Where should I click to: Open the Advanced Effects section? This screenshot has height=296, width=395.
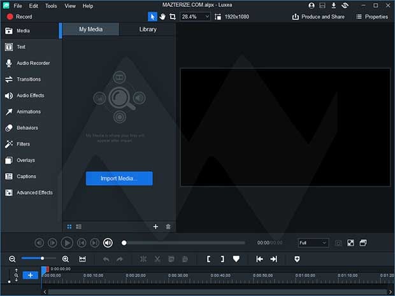(x=30, y=192)
